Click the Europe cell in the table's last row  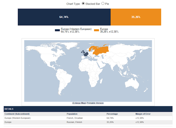[x=8, y=122]
